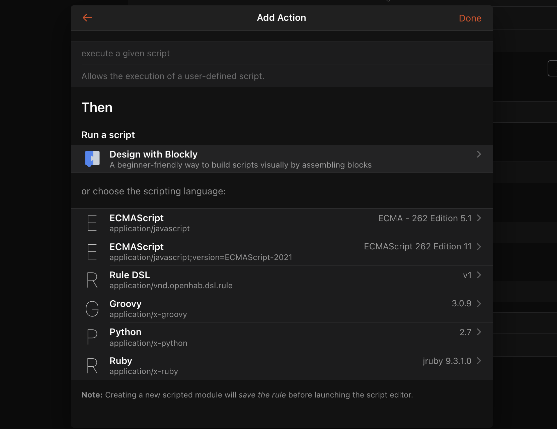Expand ECMAScript 262 Edition 11 chevron
The height and width of the screenshot is (429, 557).
[x=479, y=247]
